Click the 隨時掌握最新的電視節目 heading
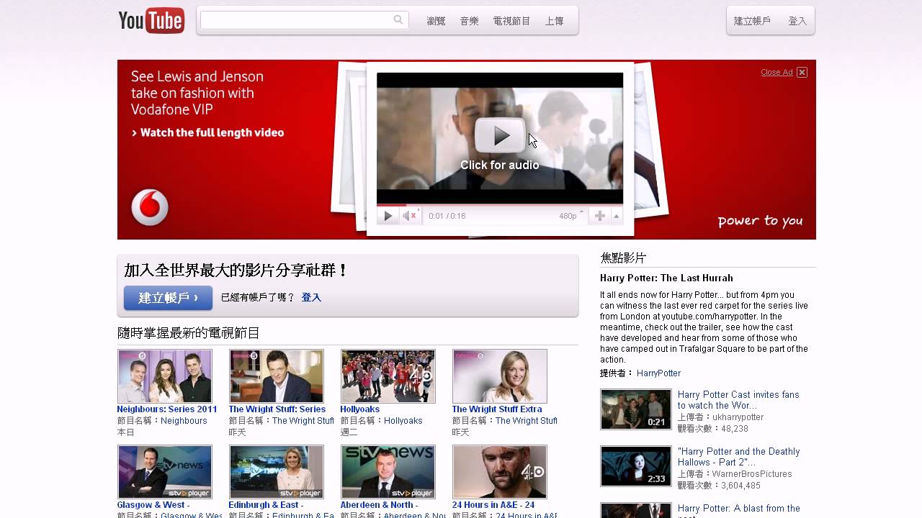Image resolution: width=922 pixels, height=518 pixels. [189, 333]
